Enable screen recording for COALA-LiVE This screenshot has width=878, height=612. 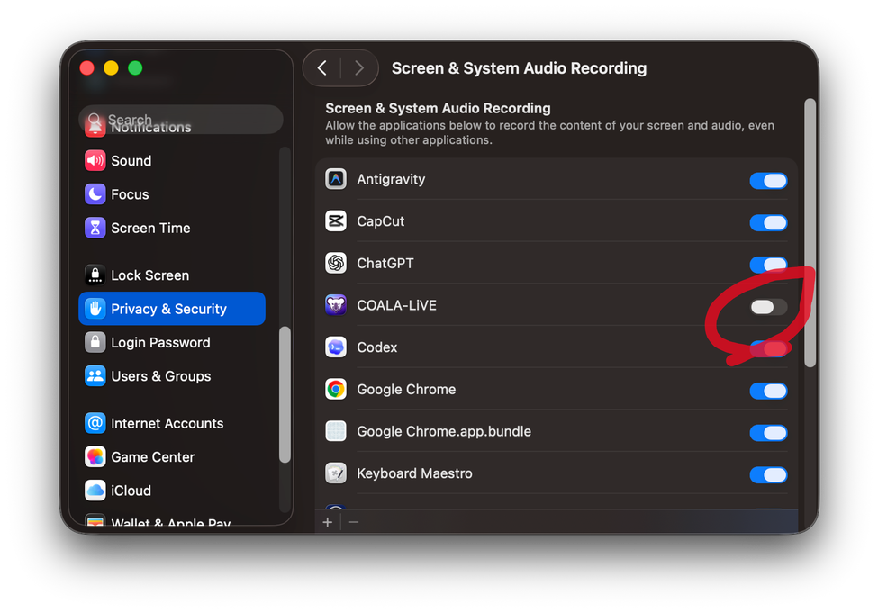[x=767, y=307]
